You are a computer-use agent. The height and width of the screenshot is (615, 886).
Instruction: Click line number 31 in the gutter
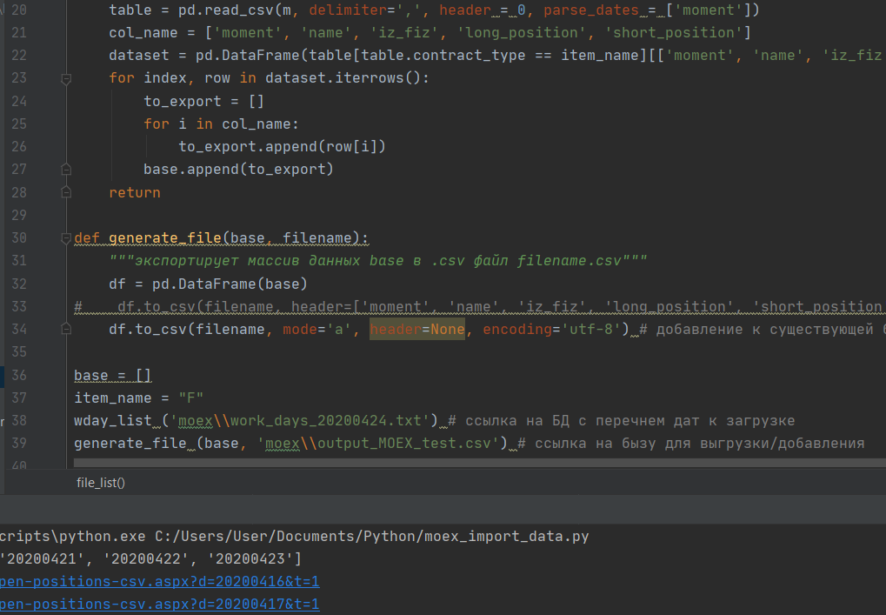(19, 261)
